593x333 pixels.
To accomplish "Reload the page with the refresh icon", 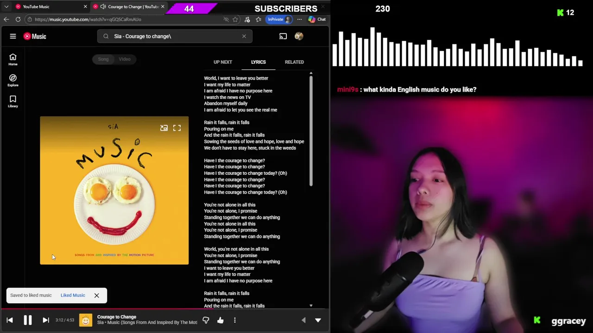I will click(18, 19).
